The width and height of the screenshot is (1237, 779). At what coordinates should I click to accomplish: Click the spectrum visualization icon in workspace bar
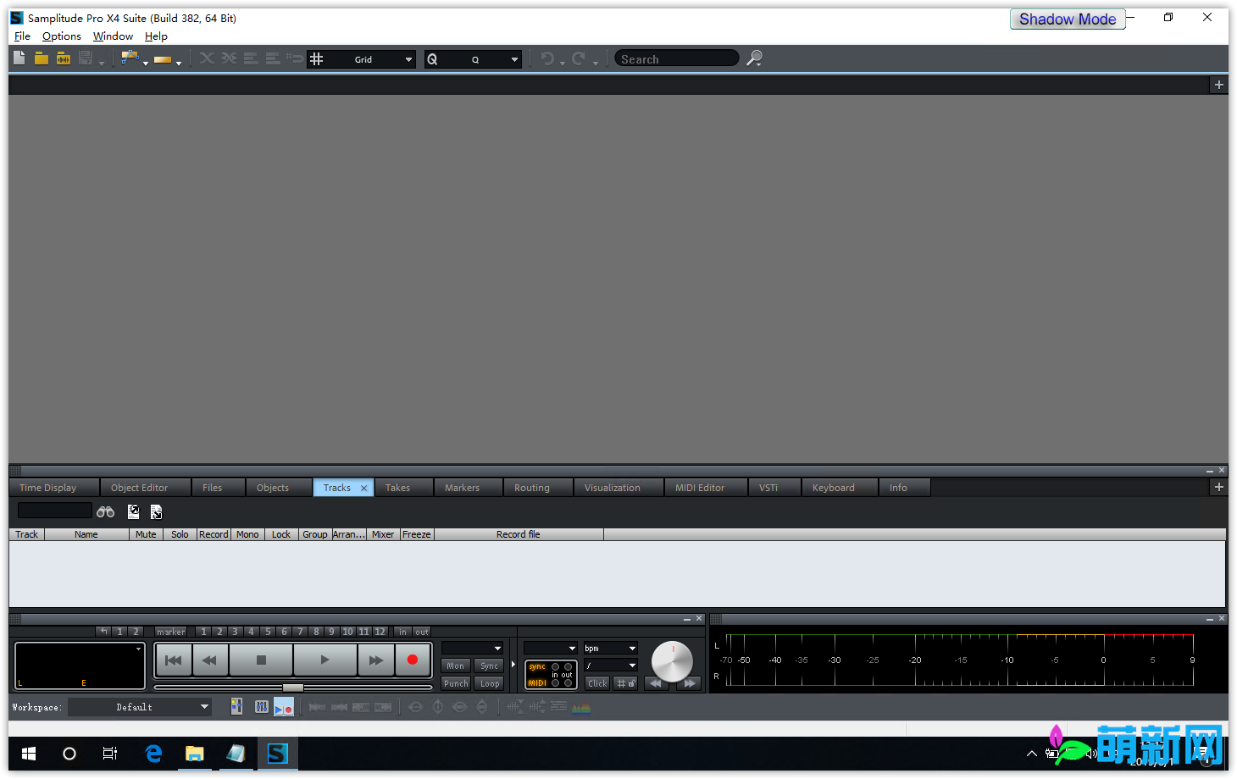click(581, 706)
